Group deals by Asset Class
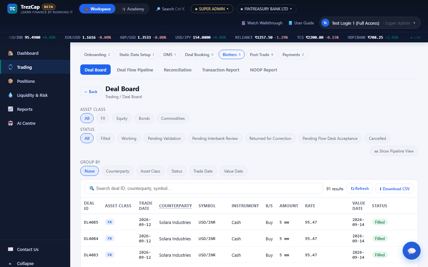This screenshot has width=428, height=267. [x=150, y=171]
